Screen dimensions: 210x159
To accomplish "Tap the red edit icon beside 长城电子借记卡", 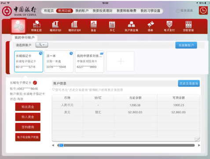I will (35, 83).
